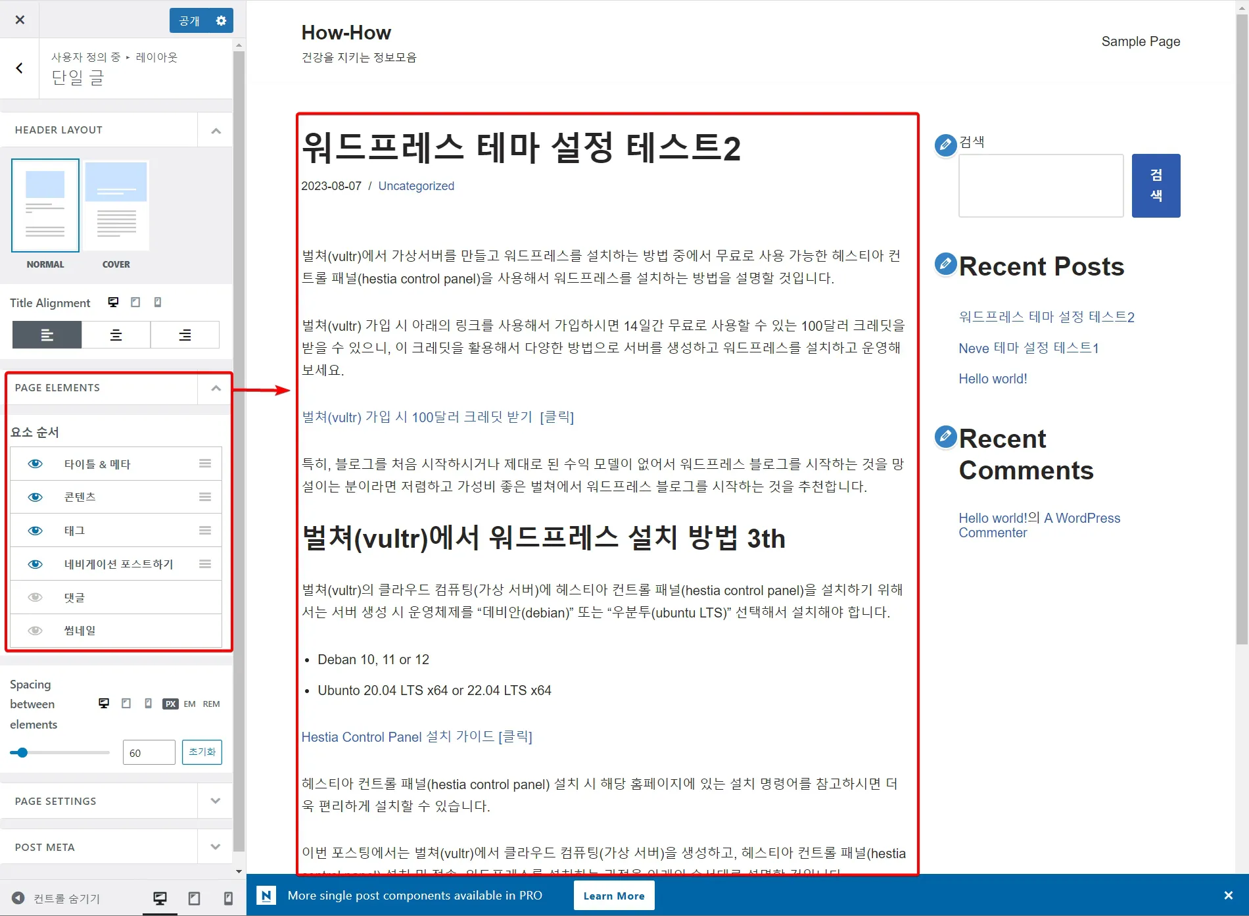Screen dimensions: 1249x916
Task: Select desktop device for spacing setting
Action: tap(104, 704)
